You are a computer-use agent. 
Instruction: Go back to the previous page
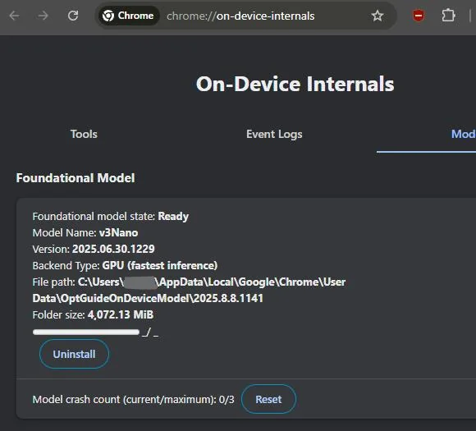pyautogui.click(x=14, y=16)
